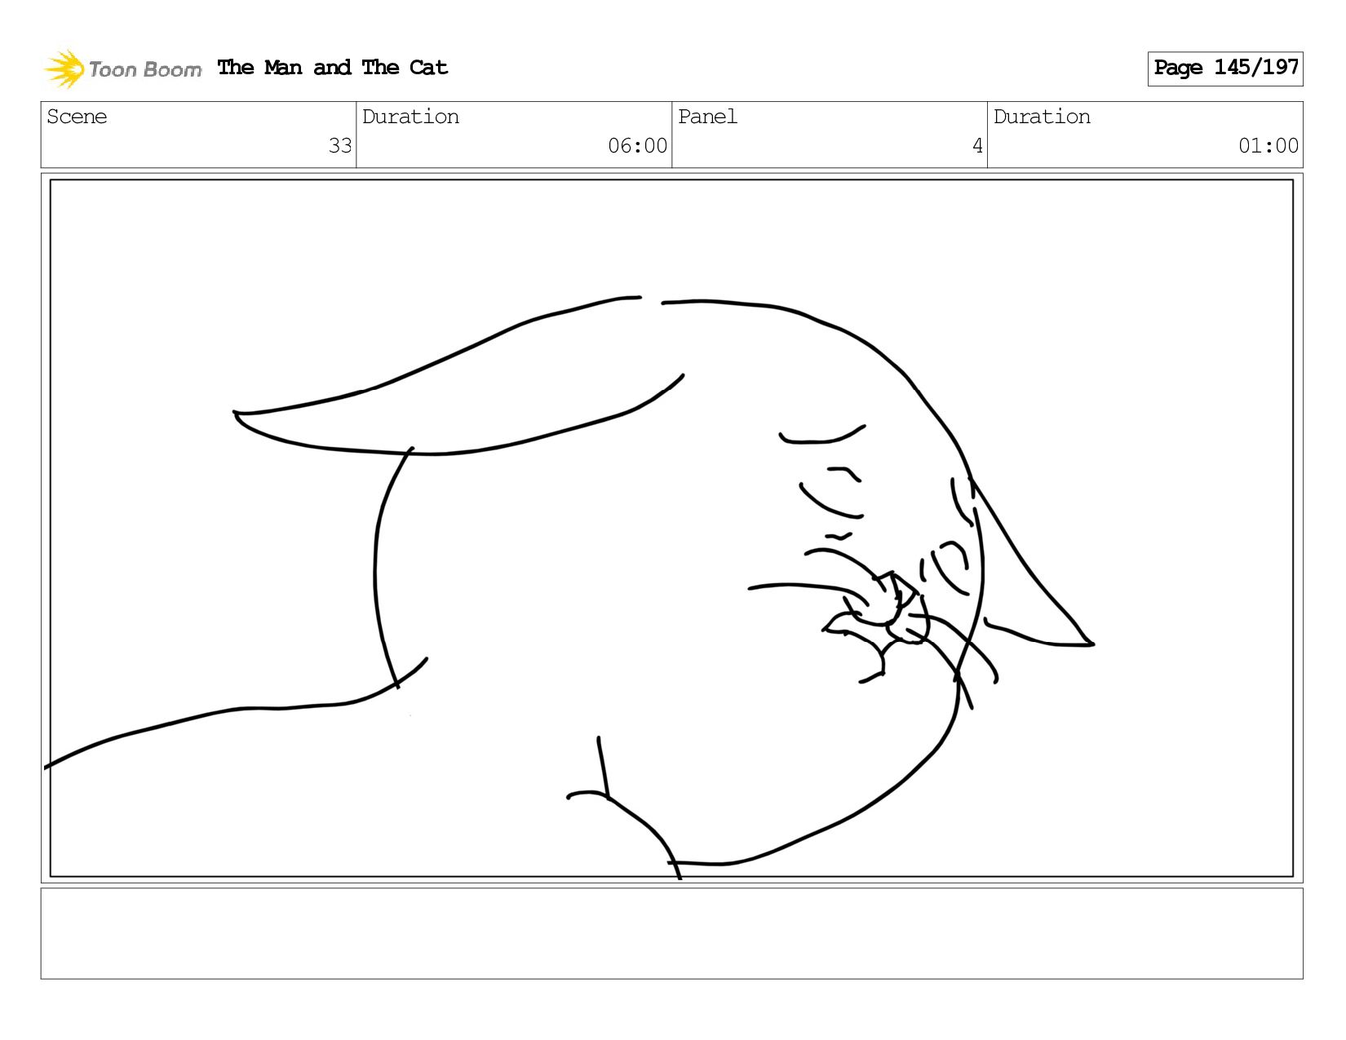Click the cat storyboard panel drawing
Viewport: 1346px width, 1040px height.
click(x=671, y=529)
